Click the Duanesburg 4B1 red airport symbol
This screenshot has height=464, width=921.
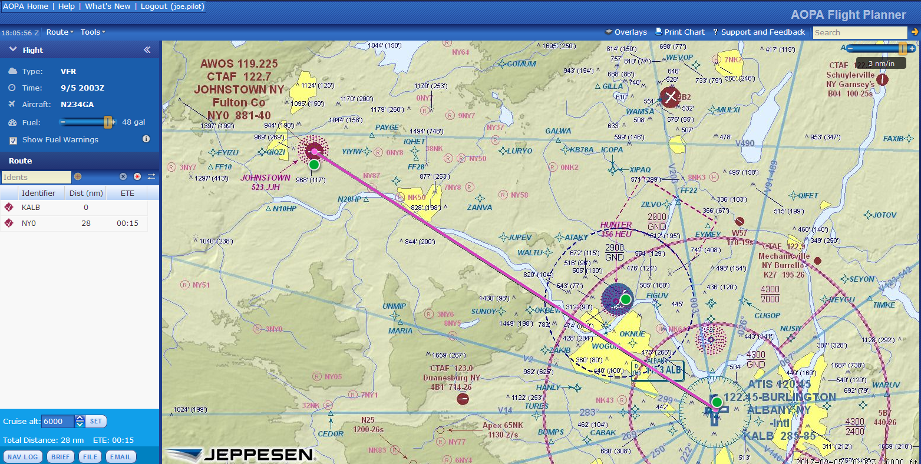pyautogui.click(x=463, y=399)
